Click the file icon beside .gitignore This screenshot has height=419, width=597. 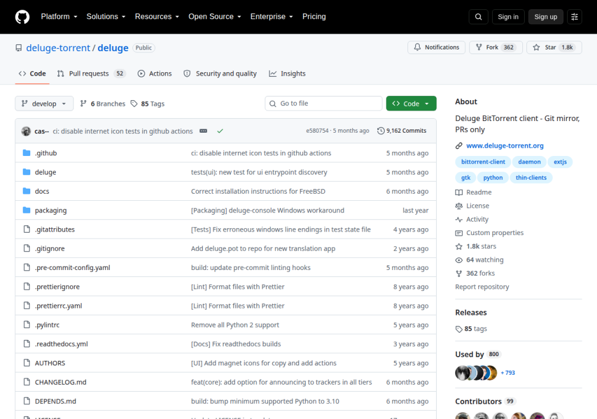pyautogui.click(x=27, y=248)
